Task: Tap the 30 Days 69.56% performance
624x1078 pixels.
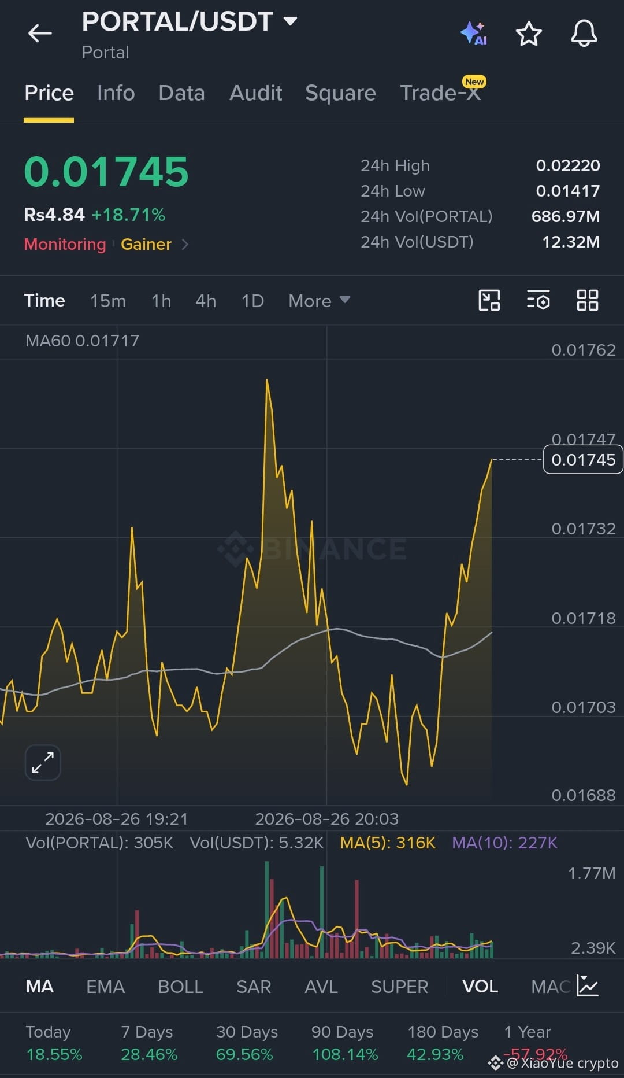Action: [x=247, y=1043]
